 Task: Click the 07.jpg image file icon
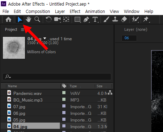9,106
